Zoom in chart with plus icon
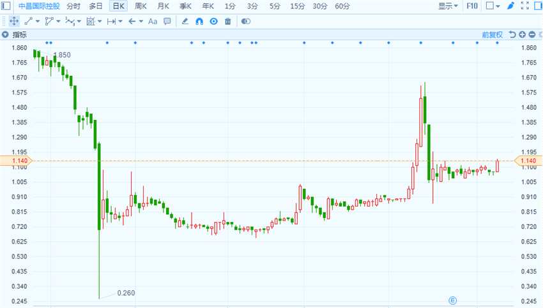 click(x=522, y=34)
